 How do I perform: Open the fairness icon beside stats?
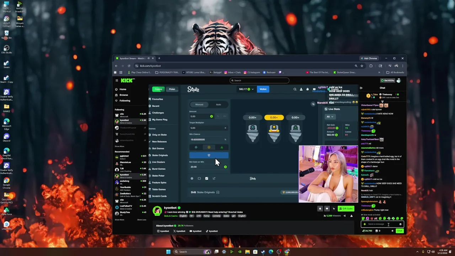(214, 178)
